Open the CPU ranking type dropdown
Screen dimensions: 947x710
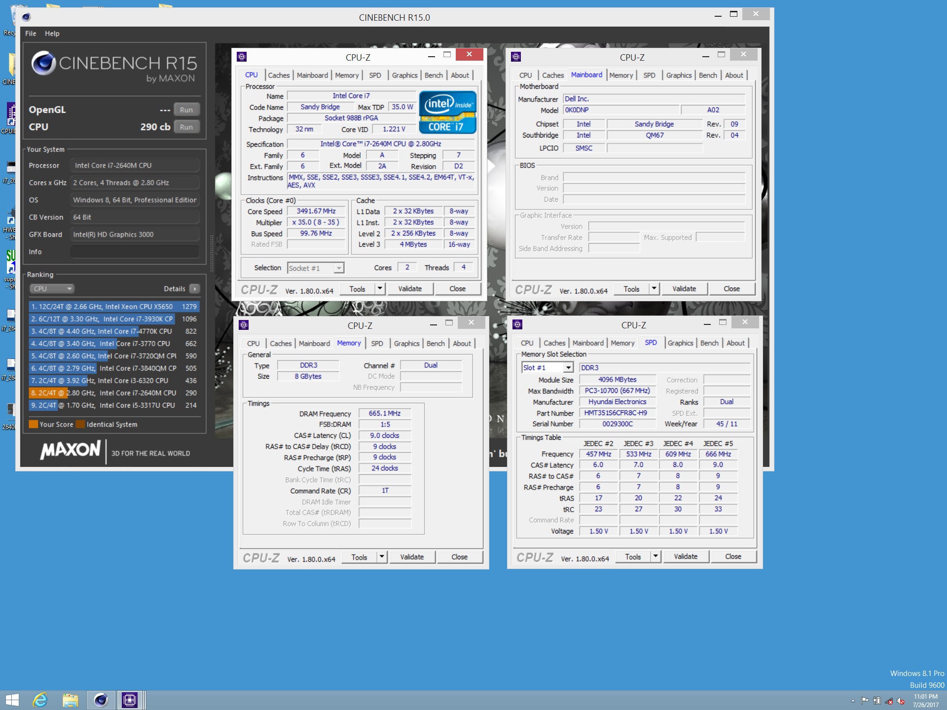(x=51, y=288)
